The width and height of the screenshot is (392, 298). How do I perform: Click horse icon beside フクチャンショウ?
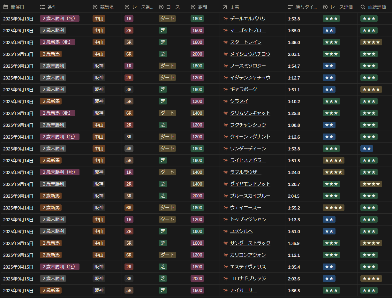tap(226, 125)
